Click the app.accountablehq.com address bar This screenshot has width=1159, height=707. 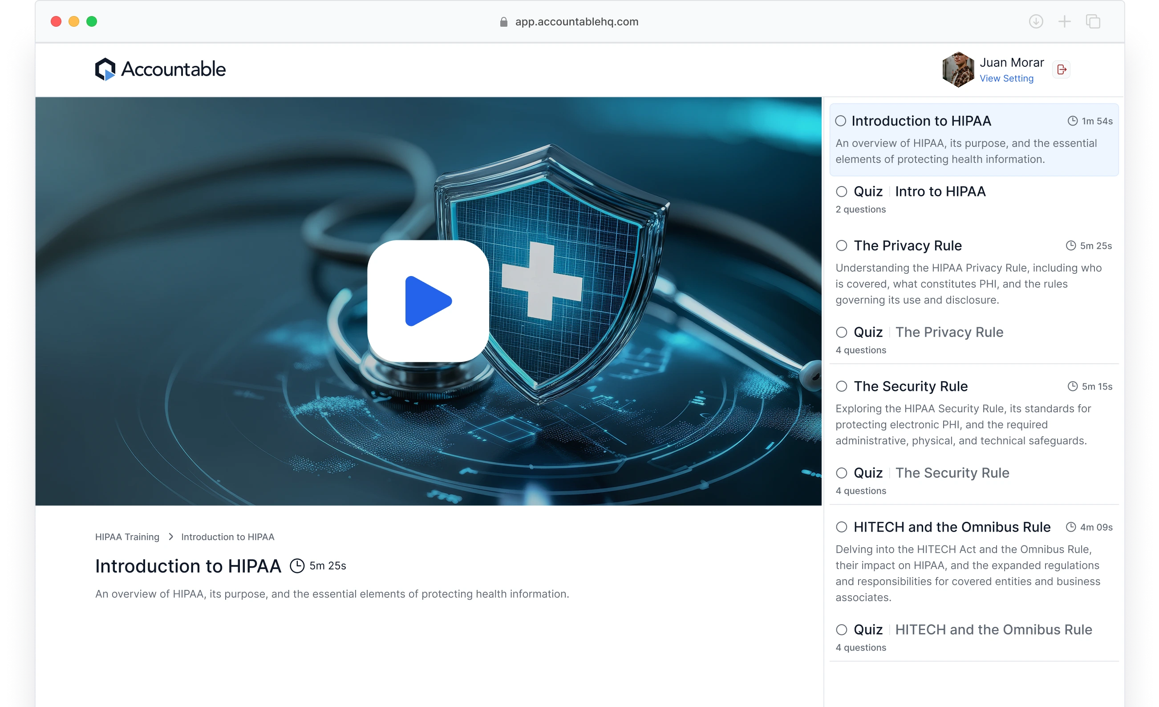pos(577,22)
